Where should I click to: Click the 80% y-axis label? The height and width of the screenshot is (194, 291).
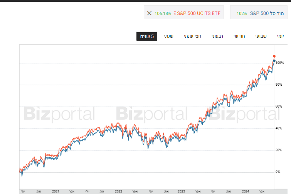[x=279, y=85]
